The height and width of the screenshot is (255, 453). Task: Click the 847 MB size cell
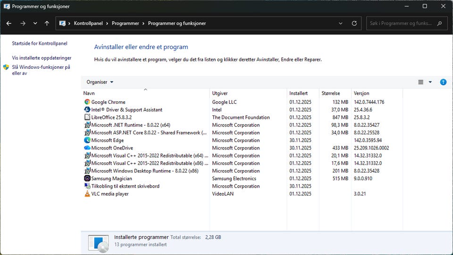(x=340, y=117)
